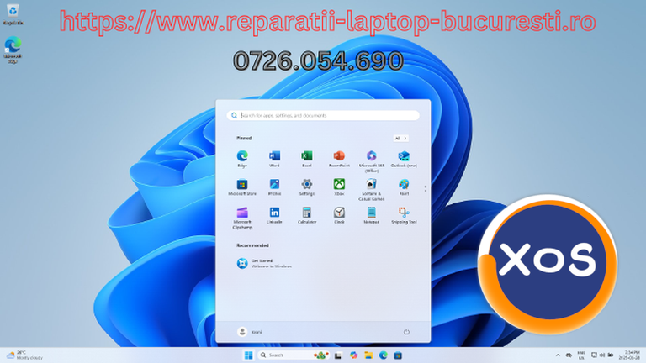The width and height of the screenshot is (646, 363).
Task: Open Settings gear in pinned apps
Action: coord(307,185)
